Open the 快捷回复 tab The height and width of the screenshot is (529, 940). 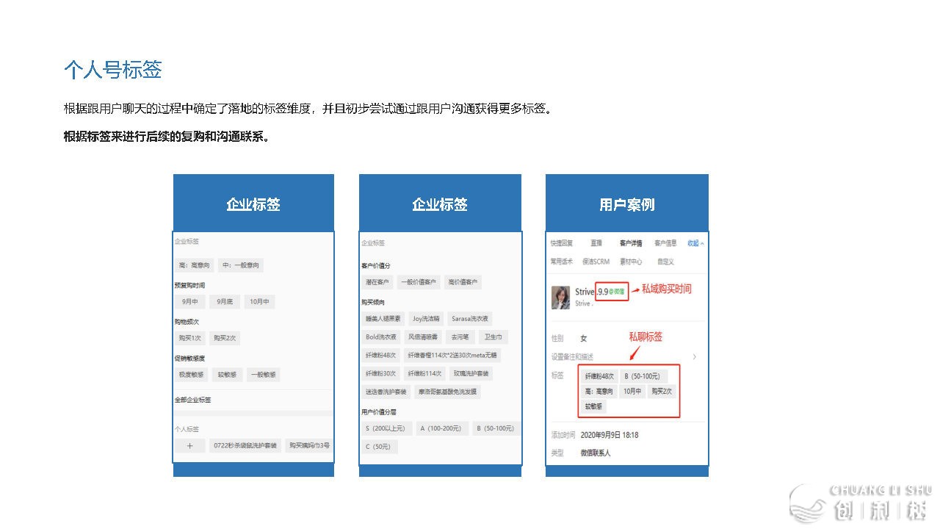562,243
